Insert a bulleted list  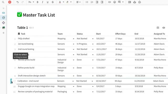87,2
